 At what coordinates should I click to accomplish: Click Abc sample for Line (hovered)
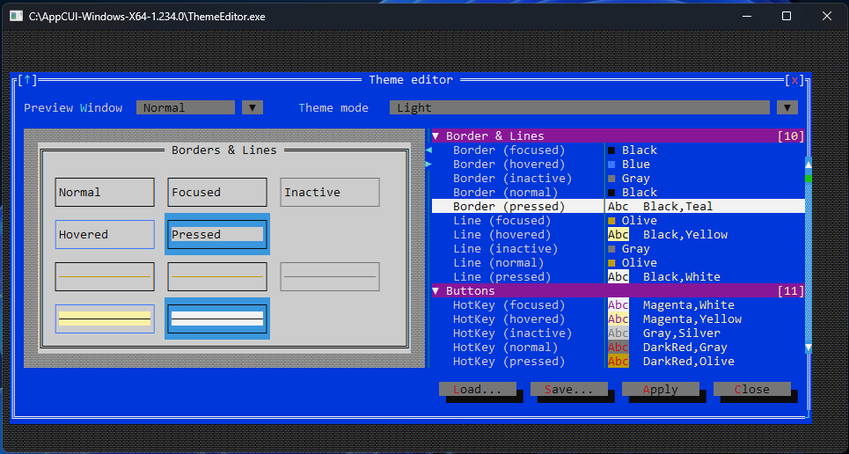(x=618, y=235)
